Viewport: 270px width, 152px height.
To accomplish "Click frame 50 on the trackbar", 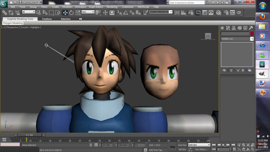I will (109, 140).
